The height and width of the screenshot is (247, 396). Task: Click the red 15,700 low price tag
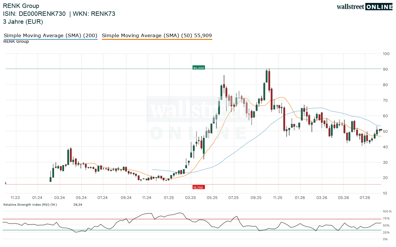tap(198, 187)
